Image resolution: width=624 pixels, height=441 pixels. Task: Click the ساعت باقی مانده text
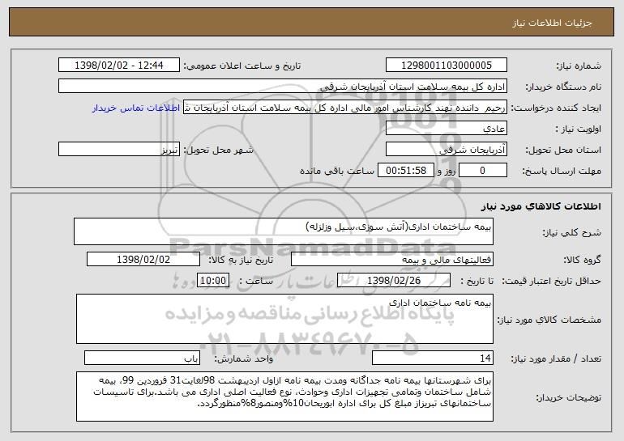337,171
